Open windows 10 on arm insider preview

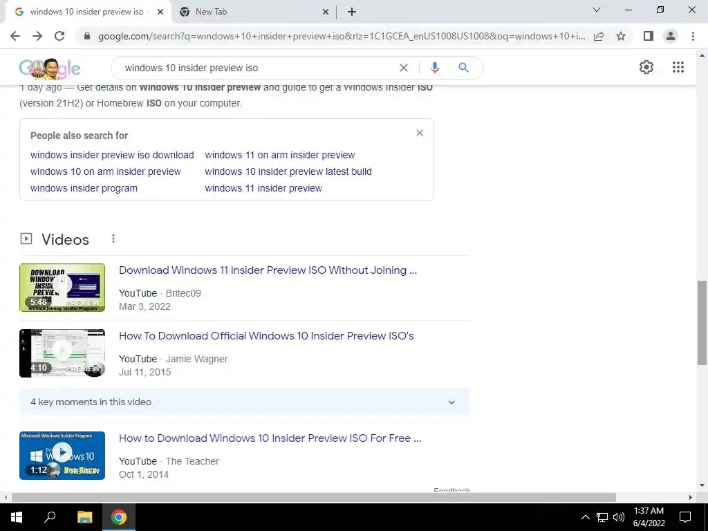click(106, 171)
